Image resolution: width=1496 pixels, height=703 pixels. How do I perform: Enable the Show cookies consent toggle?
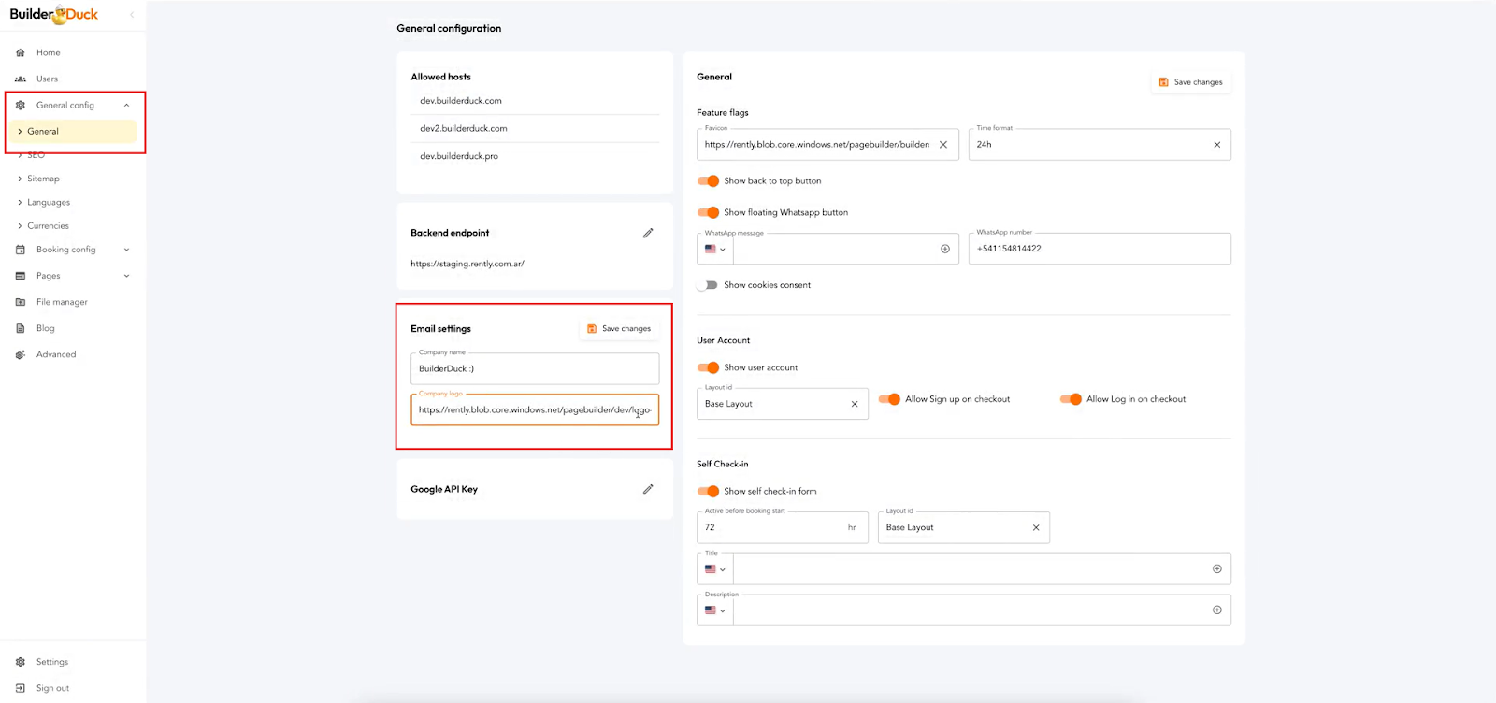point(708,285)
